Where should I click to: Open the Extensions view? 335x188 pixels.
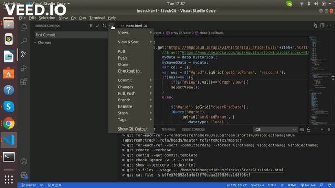[24, 81]
